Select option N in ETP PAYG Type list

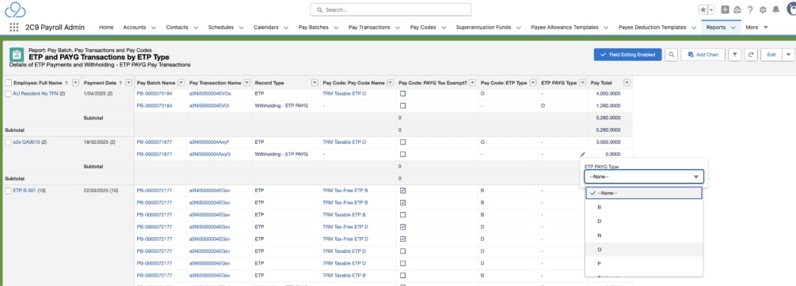[x=644, y=235]
